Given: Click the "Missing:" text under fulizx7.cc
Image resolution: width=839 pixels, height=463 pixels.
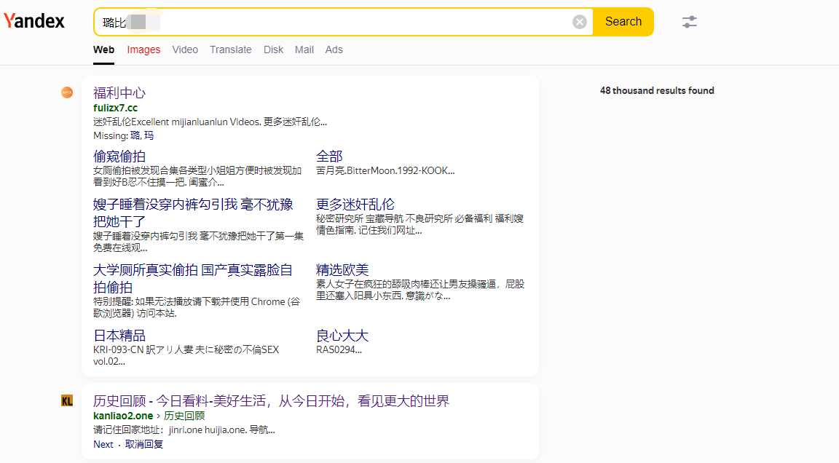Looking at the screenshot, I should 110,136.
